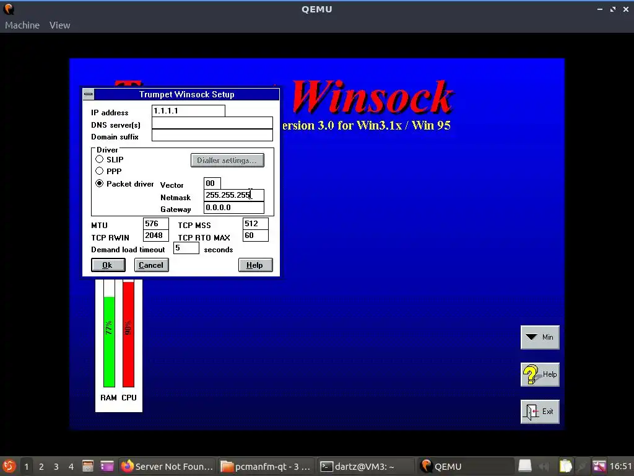Image resolution: width=634 pixels, height=476 pixels.
Task: Click the Dialler settings button
Action: 227,161
